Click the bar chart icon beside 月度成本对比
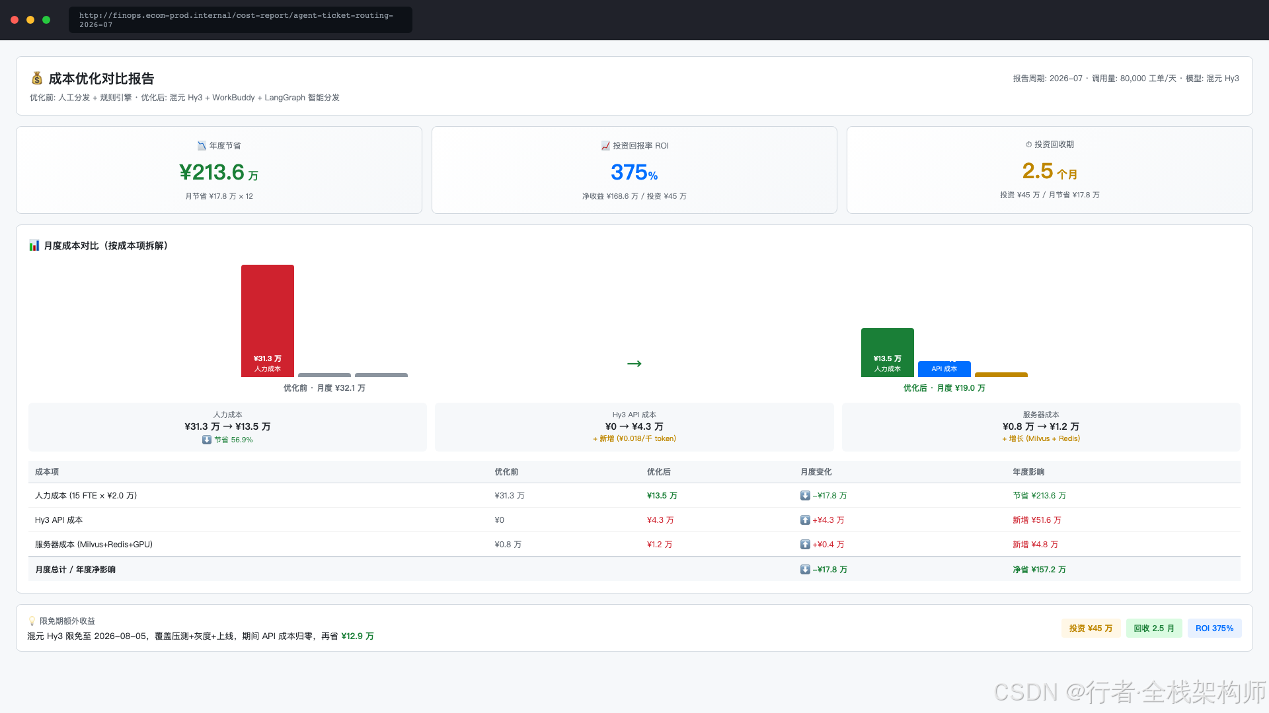The width and height of the screenshot is (1269, 713). (x=34, y=246)
